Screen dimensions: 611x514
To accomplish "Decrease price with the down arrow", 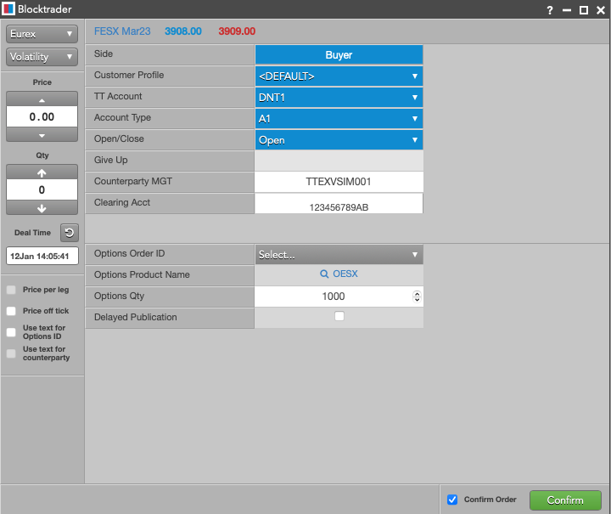I will click(42, 135).
